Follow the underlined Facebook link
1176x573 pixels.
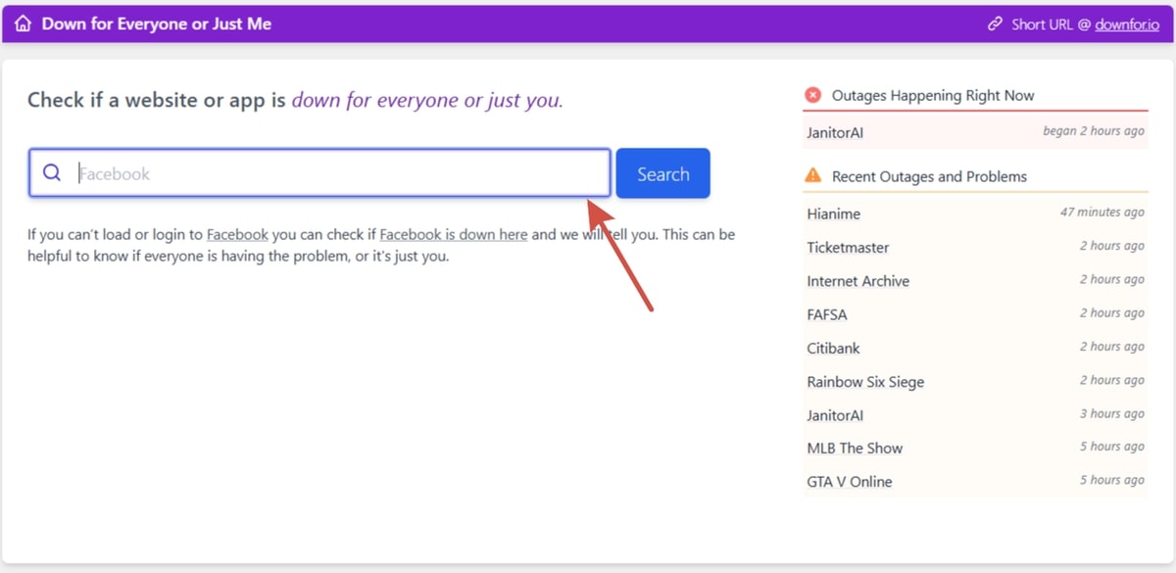point(237,235)
